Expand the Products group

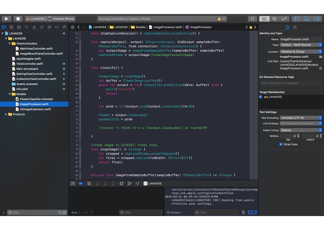coord(6,114)
